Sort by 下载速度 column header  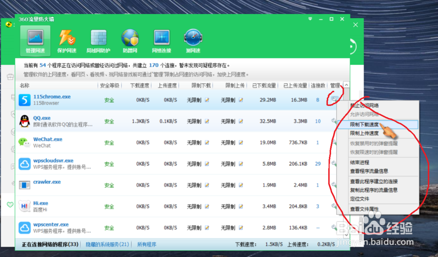click(139, 85)
